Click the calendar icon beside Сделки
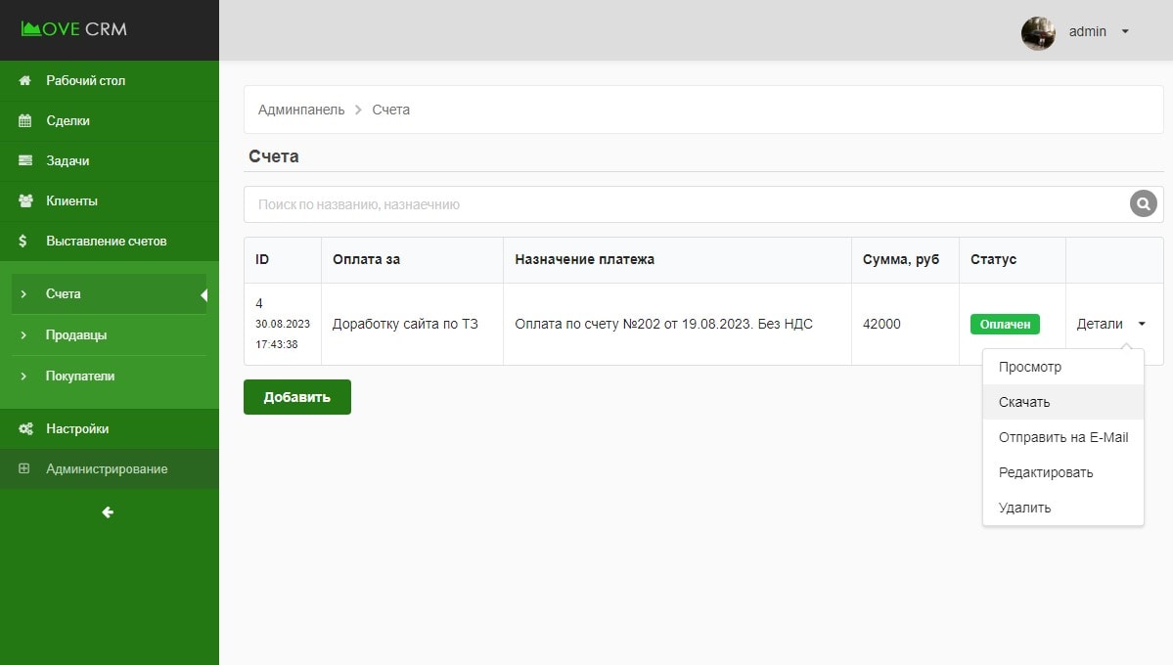The image size is (1173, 665). 25,120
